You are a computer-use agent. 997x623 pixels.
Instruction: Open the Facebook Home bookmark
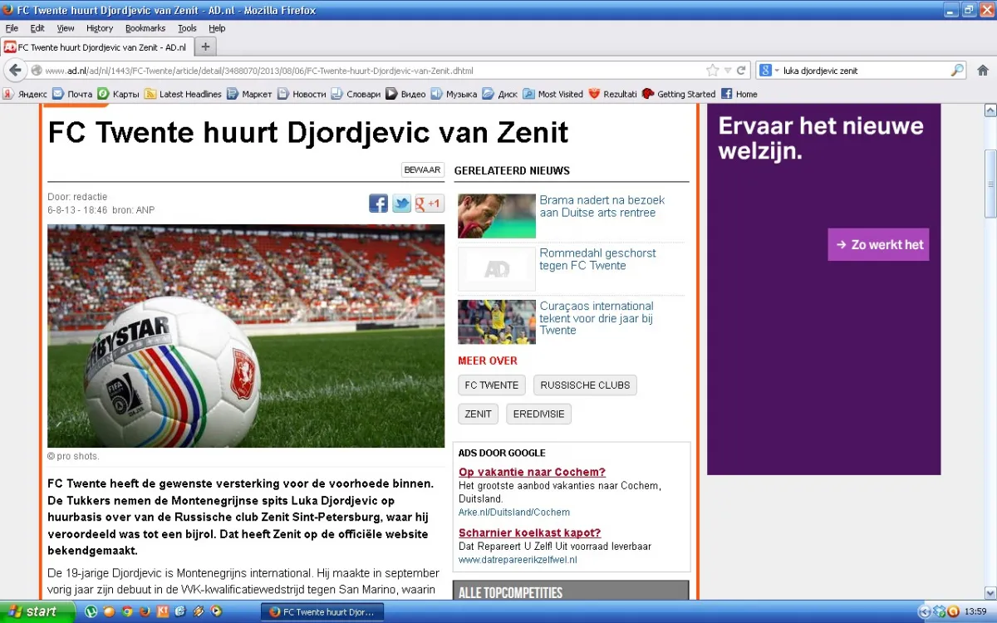739,94
